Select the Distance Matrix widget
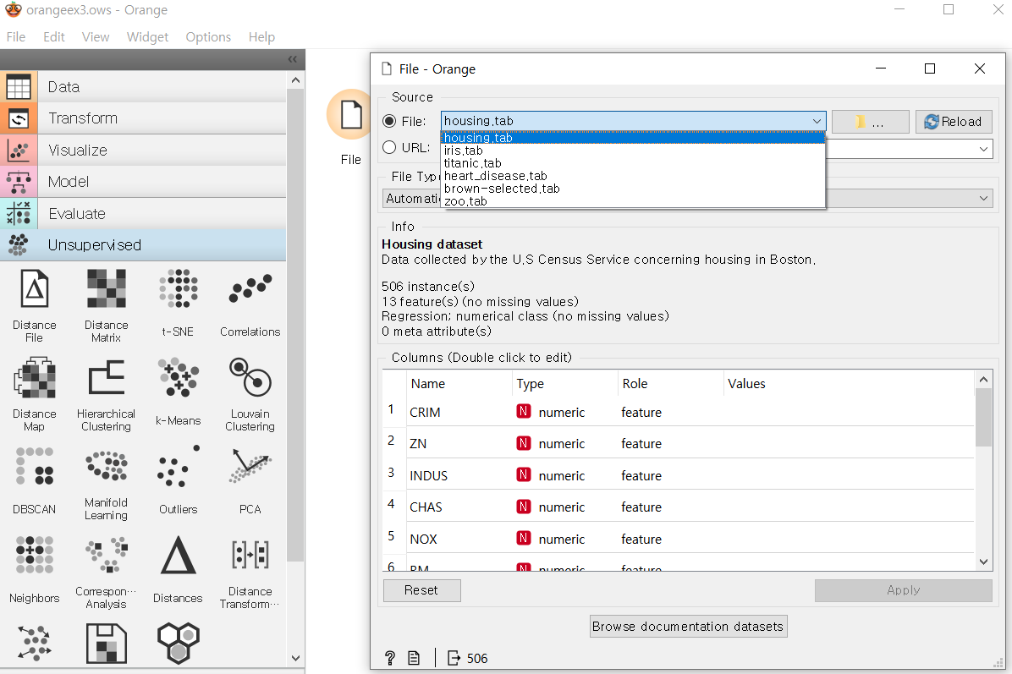 click(107, 306)
